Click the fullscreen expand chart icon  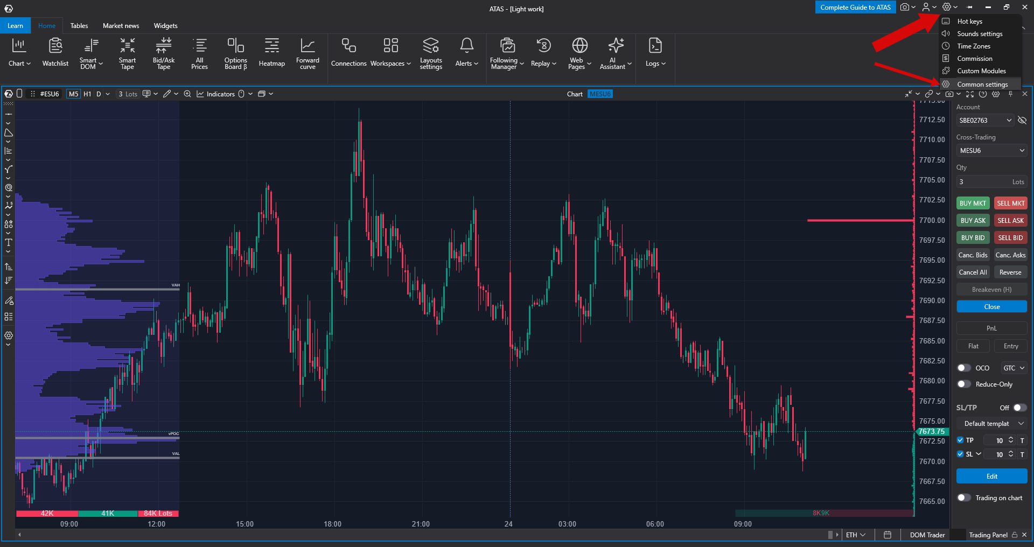[x=970, y=94]
